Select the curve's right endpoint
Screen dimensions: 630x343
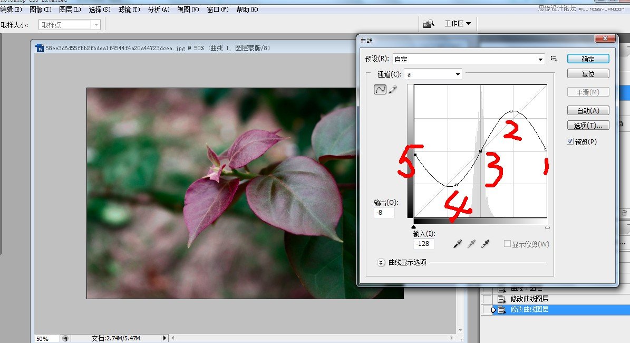point(546,149)
